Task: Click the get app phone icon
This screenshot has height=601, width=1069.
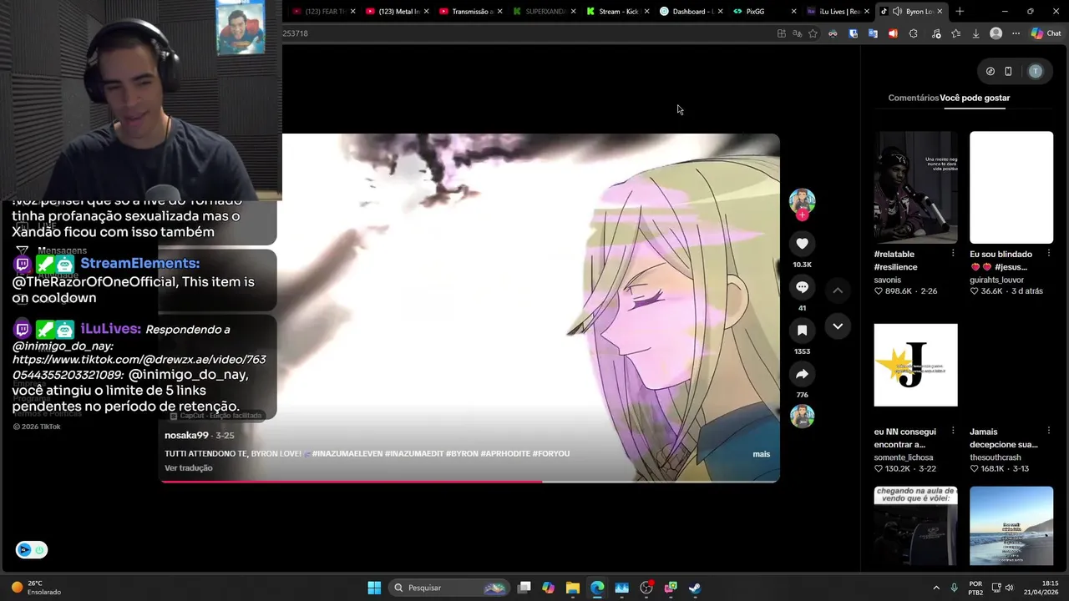Action: [x=1008, y=72]
